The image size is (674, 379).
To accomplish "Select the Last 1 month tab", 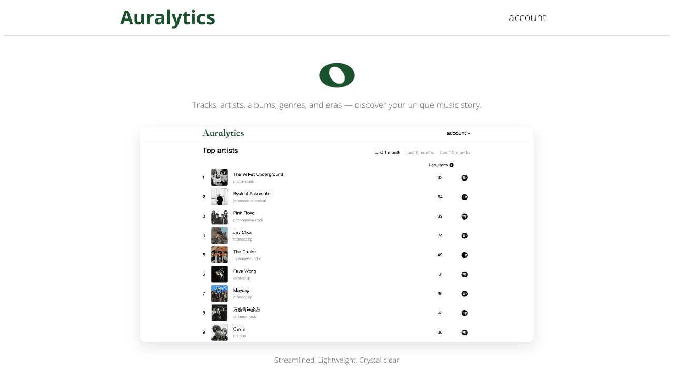I will (387, 152).
